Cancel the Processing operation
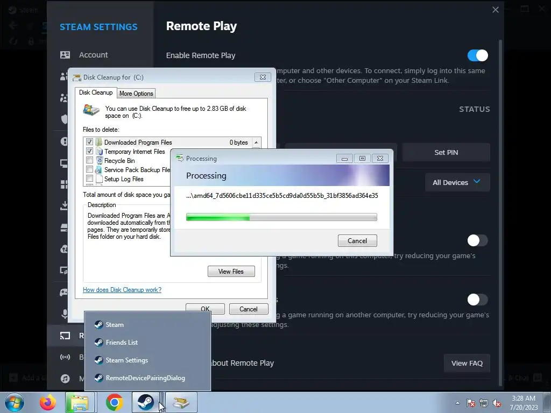Image resolution: width=551 pixels, height=413 pixels. [357, 240]
